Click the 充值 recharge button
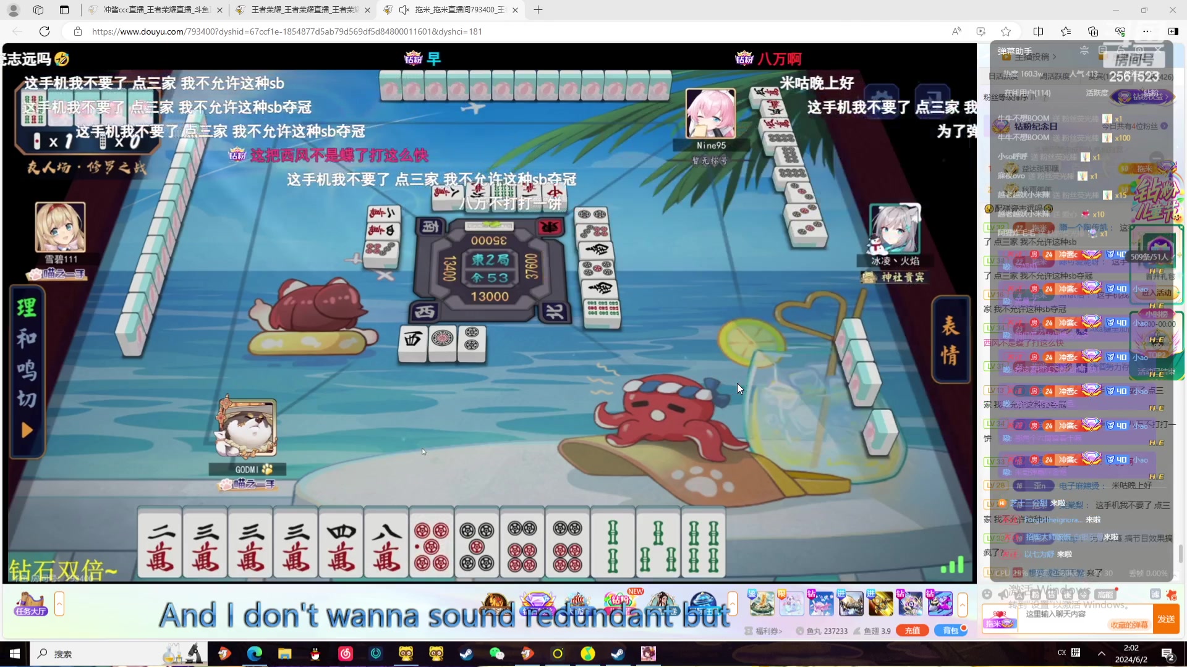Image resolution: width=1187 pixels, height=667 pixels. tap(913, 631)
